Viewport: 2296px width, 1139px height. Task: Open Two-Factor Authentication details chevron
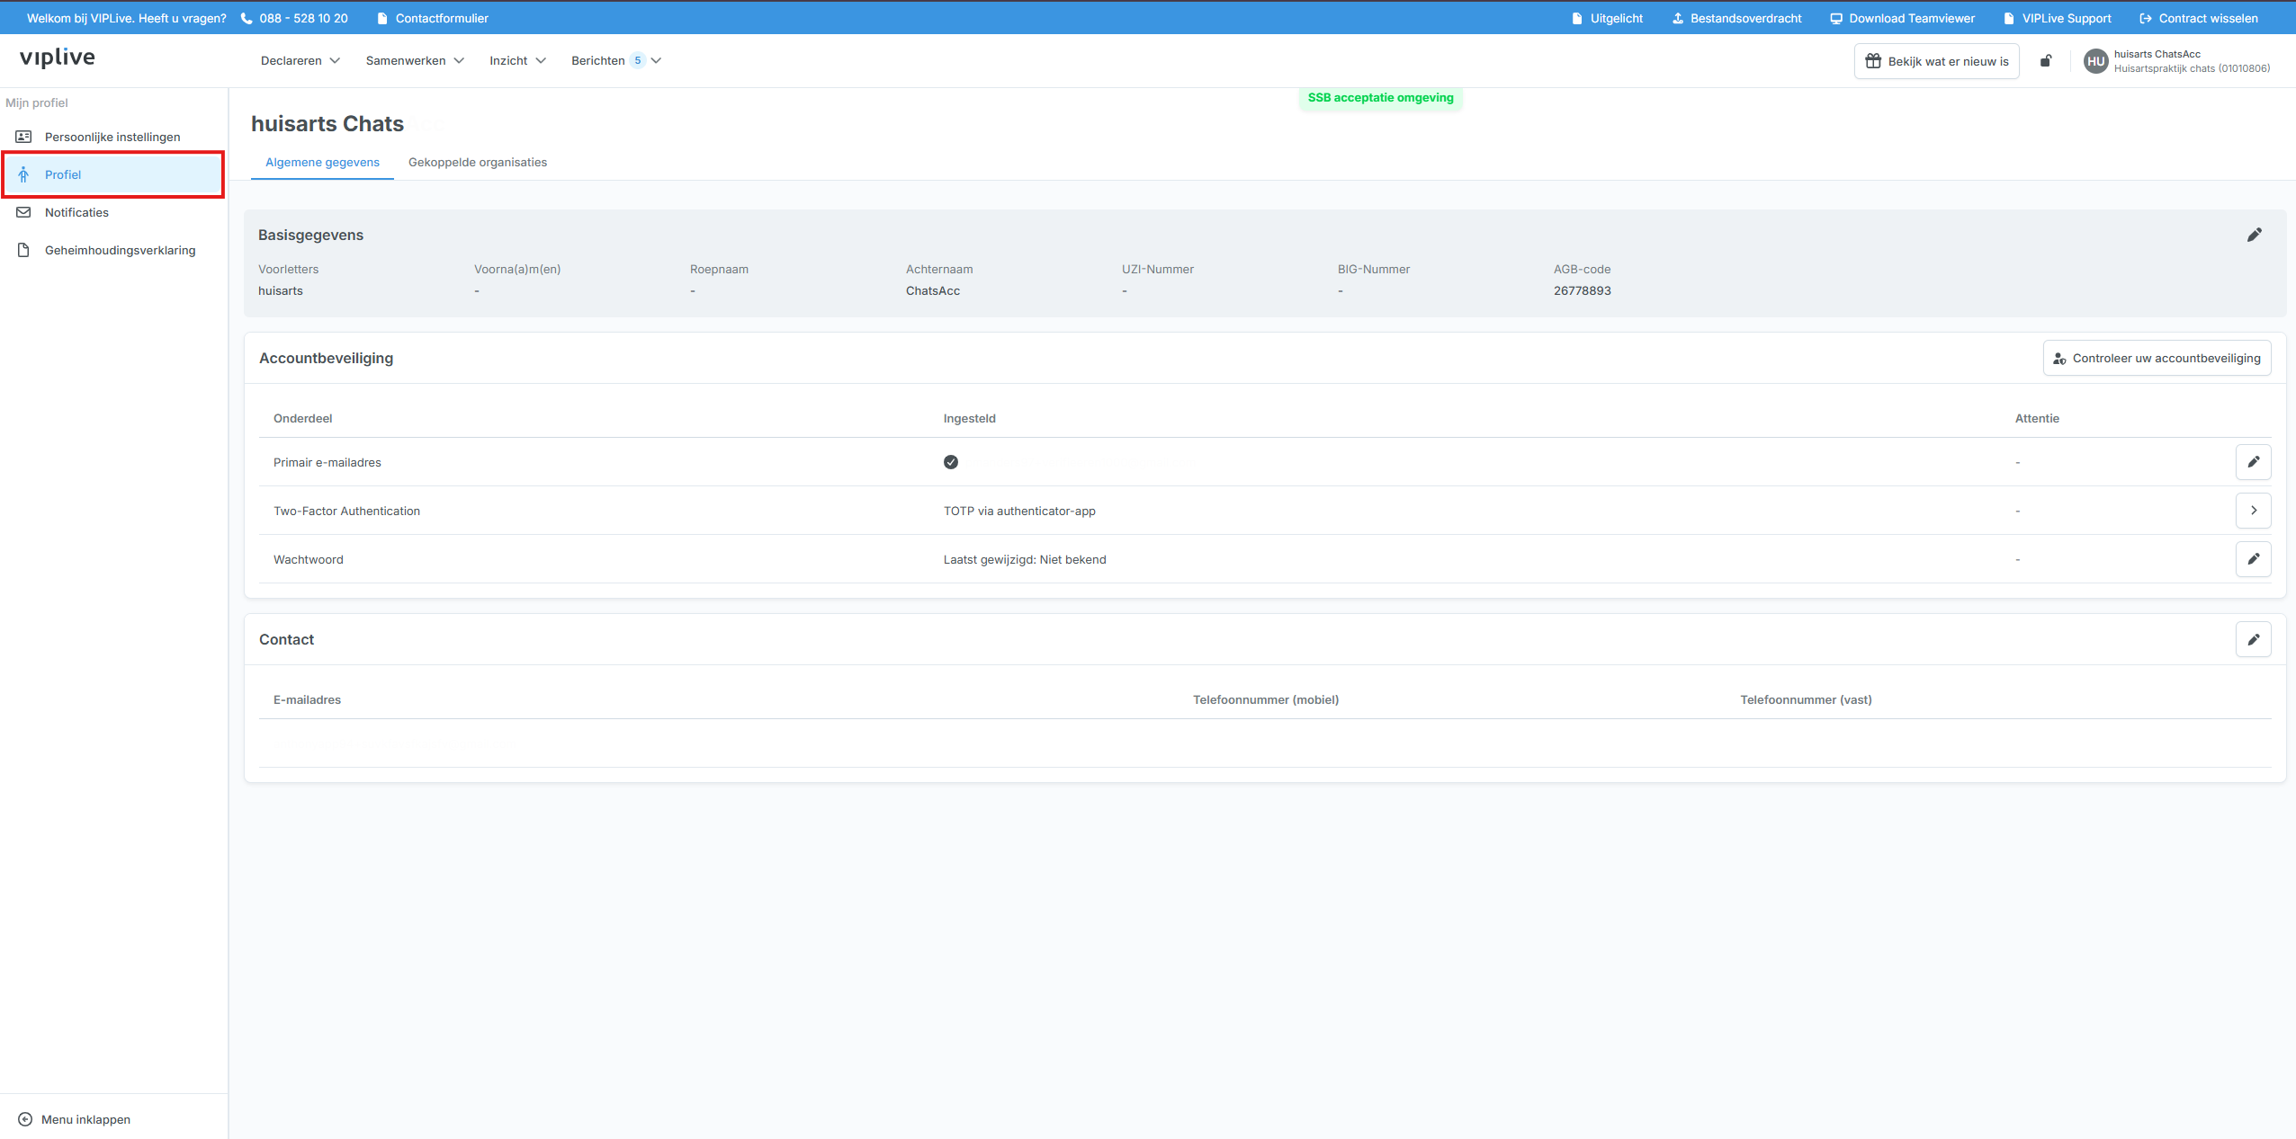(2254, 511)
